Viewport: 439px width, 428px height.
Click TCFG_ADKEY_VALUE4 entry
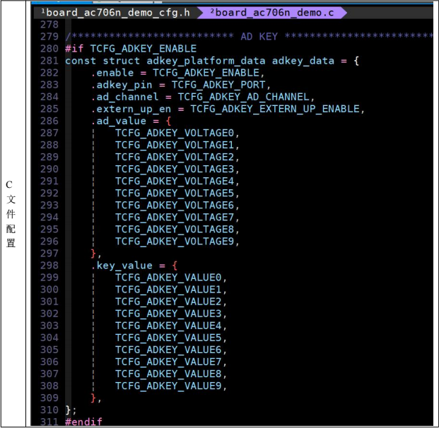[x=168, y=326]
